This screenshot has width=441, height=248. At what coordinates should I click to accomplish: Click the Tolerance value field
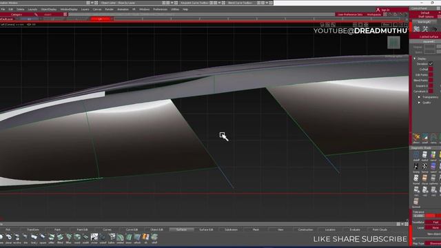(x=418, y=216)
